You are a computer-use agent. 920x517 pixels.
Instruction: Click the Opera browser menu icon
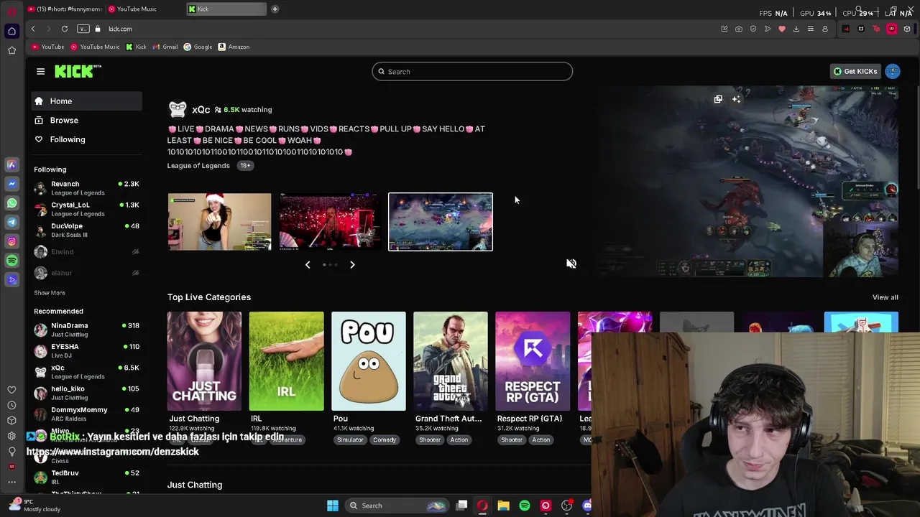(x=11, y=10)
